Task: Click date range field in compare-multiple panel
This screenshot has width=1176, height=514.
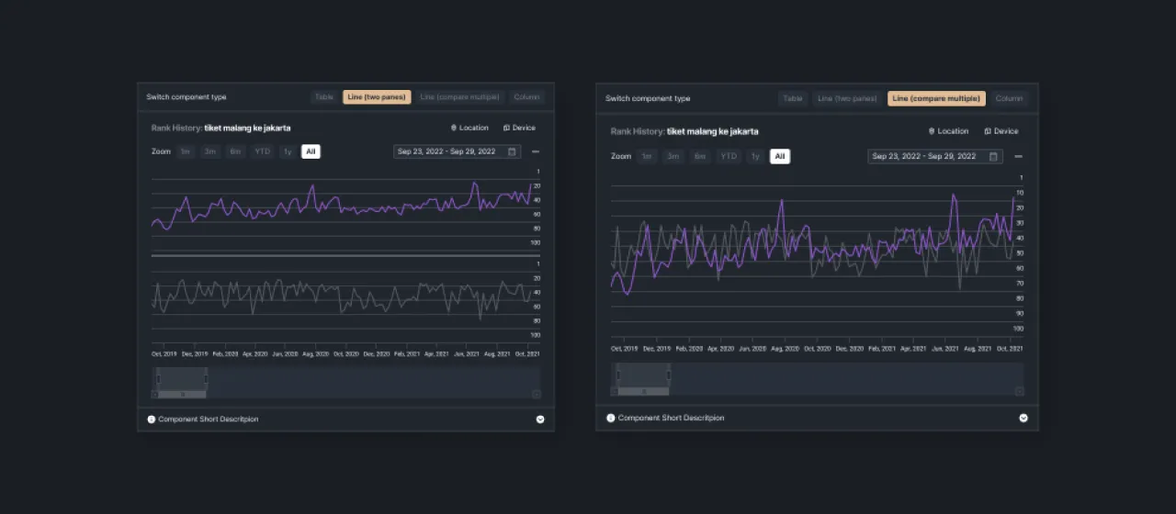Action: click(935, 156)
